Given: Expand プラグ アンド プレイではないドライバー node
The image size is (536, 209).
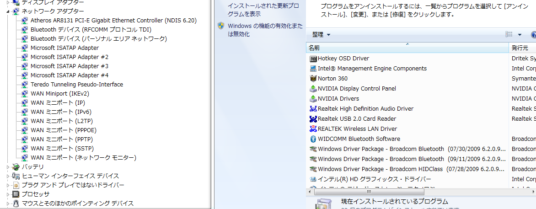Looking at the screenshot, I should point(8,185).
